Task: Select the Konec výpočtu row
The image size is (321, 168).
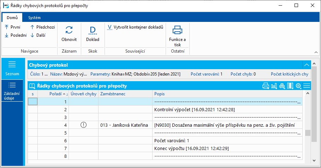Action: pyautogui.click(x=165, y=148)
